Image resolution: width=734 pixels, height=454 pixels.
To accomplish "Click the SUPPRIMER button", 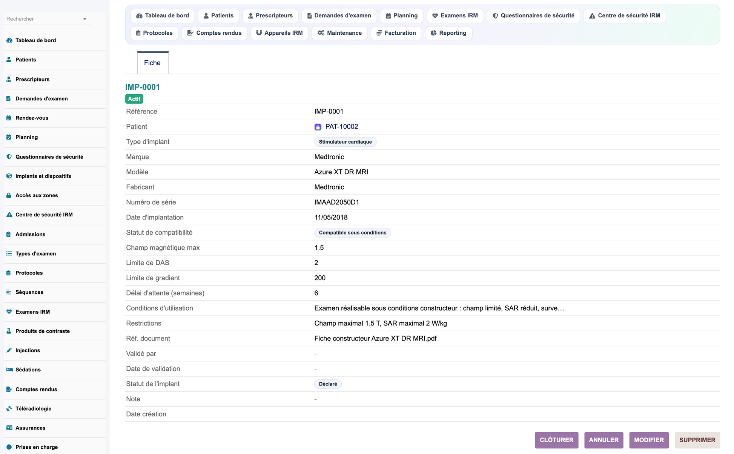I will point(697,440).
